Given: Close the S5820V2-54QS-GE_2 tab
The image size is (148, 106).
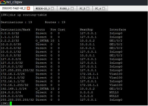Looking at the screenshot, I should click(x=28, y=8).
